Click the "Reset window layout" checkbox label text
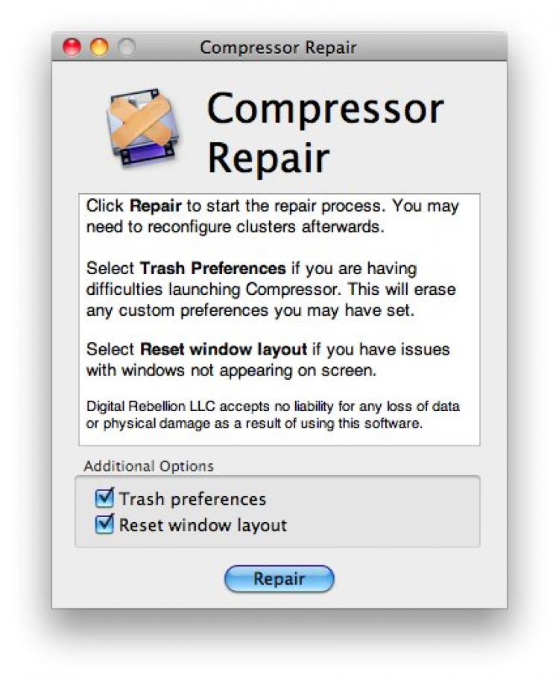The width and height of the screenshot is (559, 680). click(203, 525)
